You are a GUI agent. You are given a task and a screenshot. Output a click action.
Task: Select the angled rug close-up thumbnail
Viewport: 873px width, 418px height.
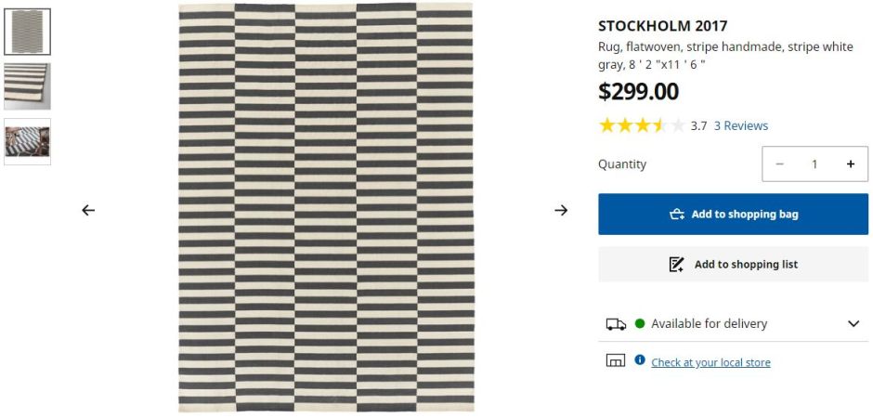point(28,86)
